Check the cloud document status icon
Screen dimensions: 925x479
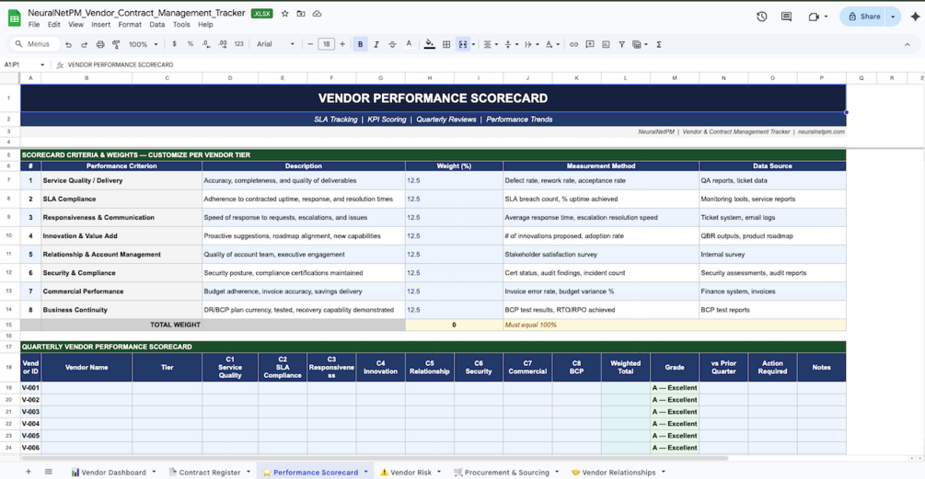pyautogui.click(x=317, y=14)
